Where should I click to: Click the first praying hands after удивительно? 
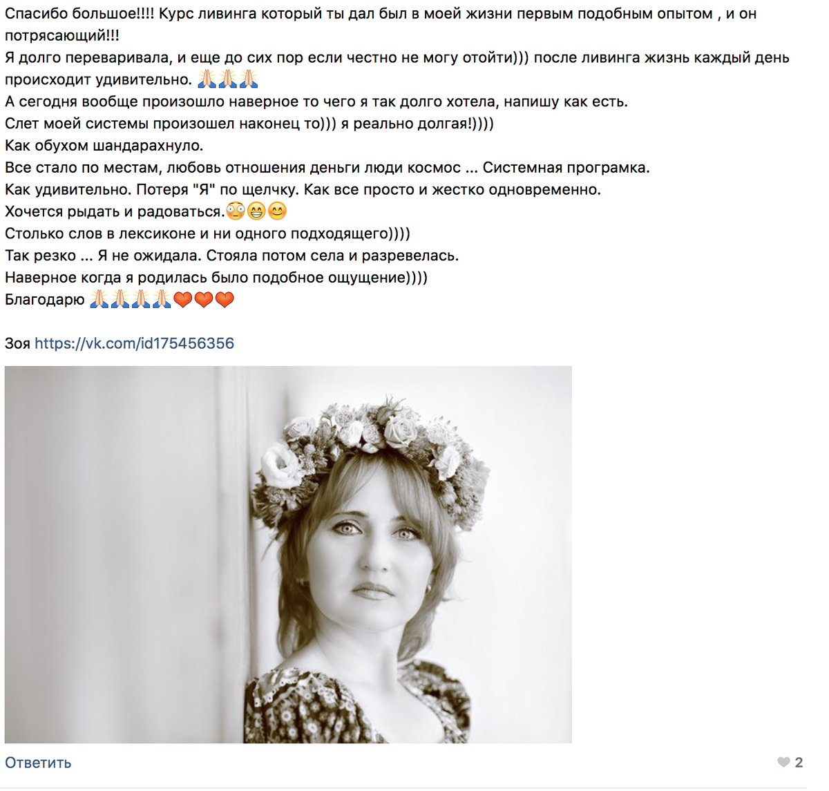207,79
